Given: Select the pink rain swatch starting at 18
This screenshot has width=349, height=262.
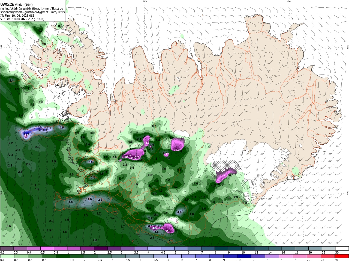Looking at the screenshot, I should 300,256.
